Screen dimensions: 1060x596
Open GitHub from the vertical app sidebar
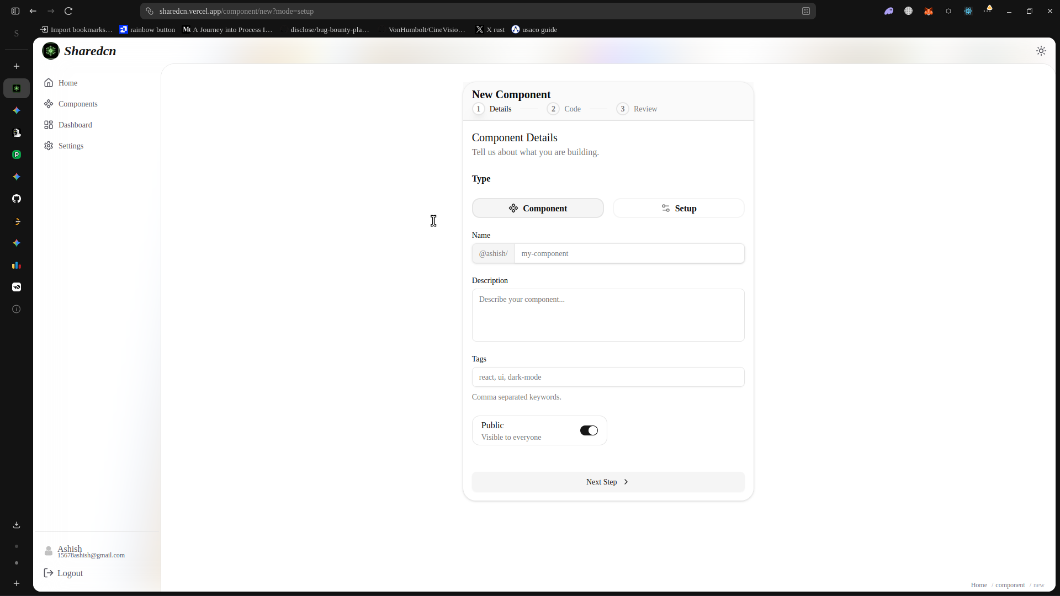tap(17, 199)
